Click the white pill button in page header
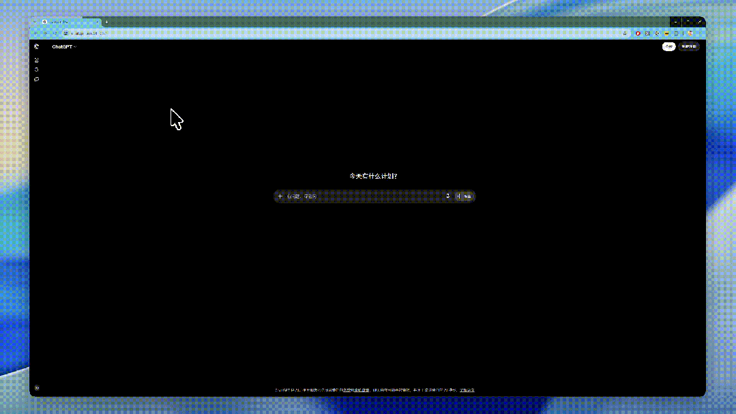This screenshot has height=414, width=736. (669, 46)
